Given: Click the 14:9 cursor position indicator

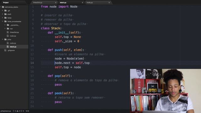Looking at the screenshot, I should coord(27,111).
